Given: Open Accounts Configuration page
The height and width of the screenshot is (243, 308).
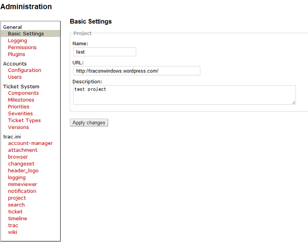Looking at the screenshot, I should (x=24, y=70).
